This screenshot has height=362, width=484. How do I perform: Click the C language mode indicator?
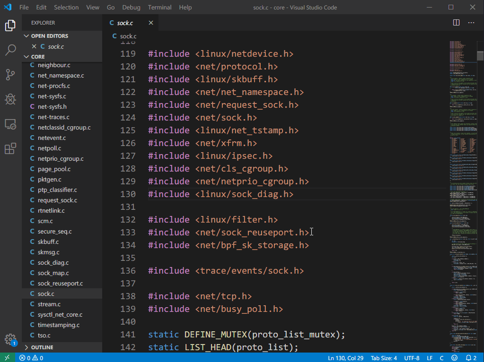pos(441,358)
